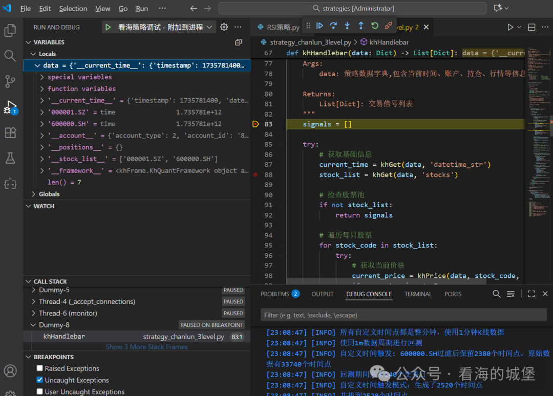The image size is (553, 396).
Task: Expand the Globals variables section
Action: coord(34,194)
